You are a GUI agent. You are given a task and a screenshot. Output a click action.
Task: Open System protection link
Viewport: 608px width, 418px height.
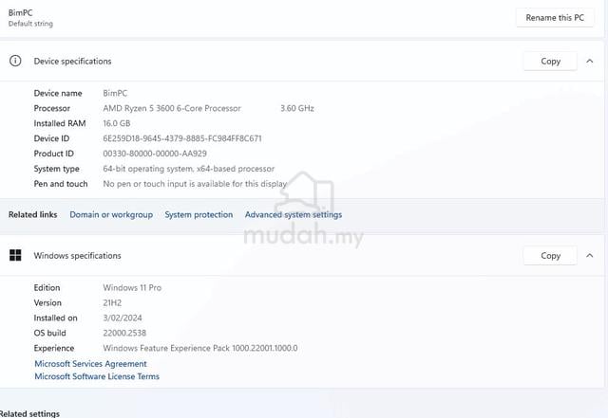[x=199, y=214]
